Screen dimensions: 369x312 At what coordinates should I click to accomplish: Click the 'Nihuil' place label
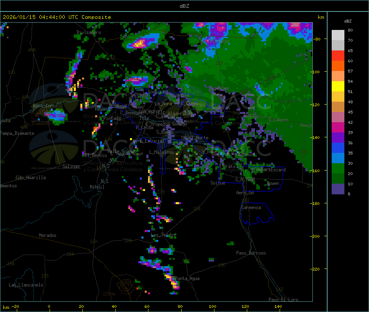tap(97, 187)
